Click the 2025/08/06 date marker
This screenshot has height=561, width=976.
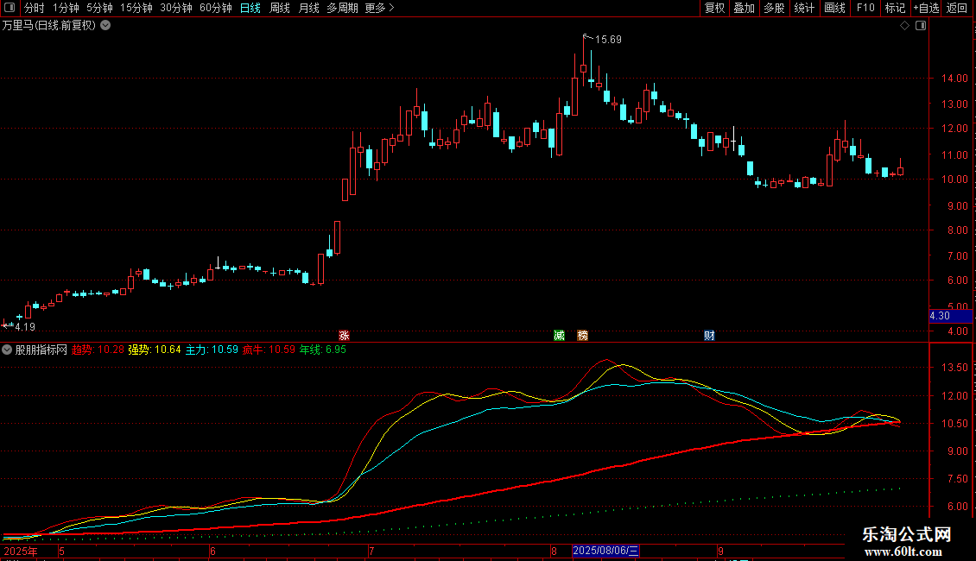(605, 551)
